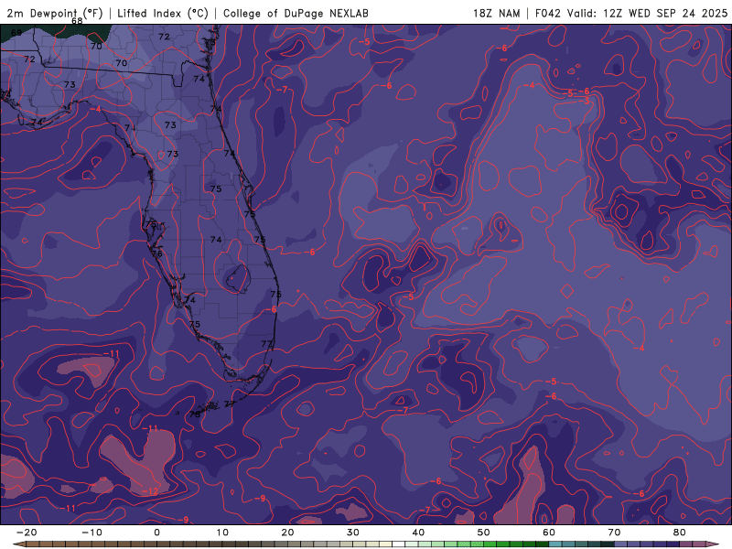Click the 78 dewpoint value near the Keys
This screenshot has height=549, width=732.
point(195,414)
